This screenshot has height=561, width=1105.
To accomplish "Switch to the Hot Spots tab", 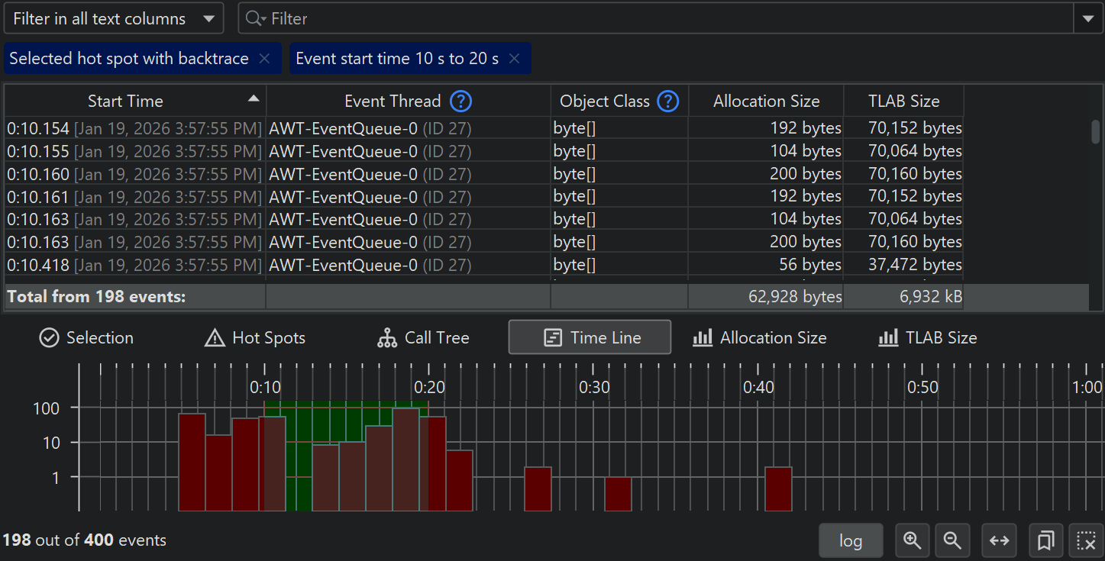I will tap(255, 337).
